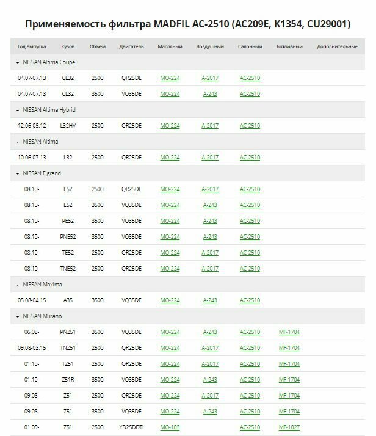The width and height of the screenshot is (376, 436).
Task: Select the 05.08-04.15 date cell
Action: 32,300
